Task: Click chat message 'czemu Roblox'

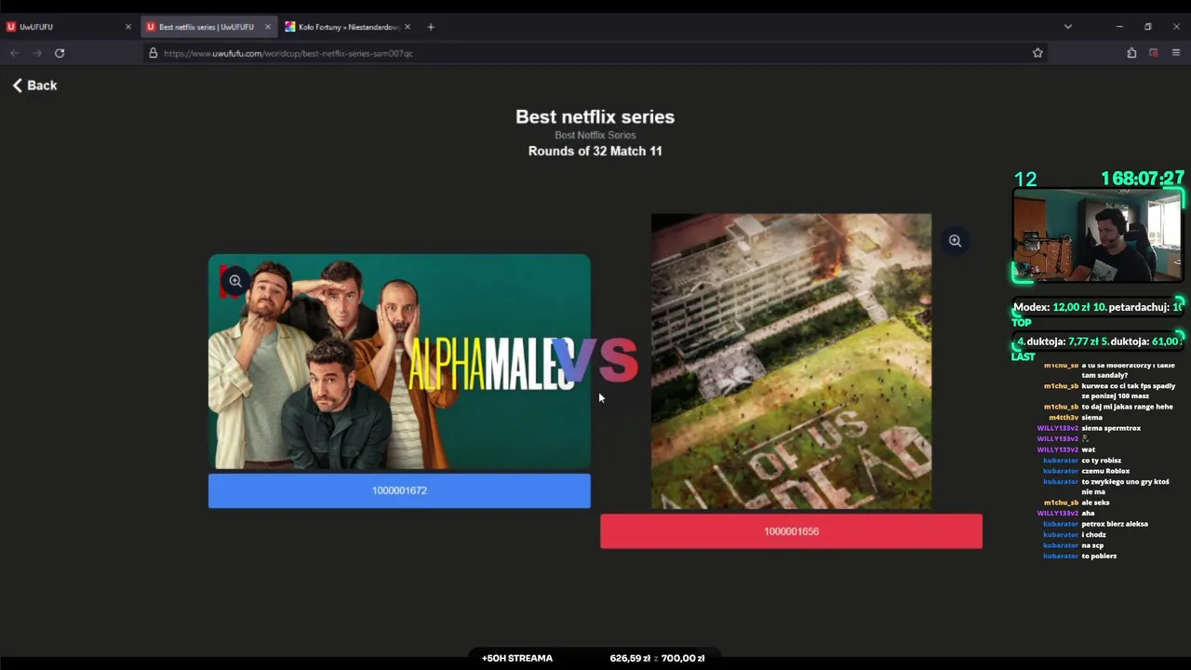Action: [x=1105, y=471]
